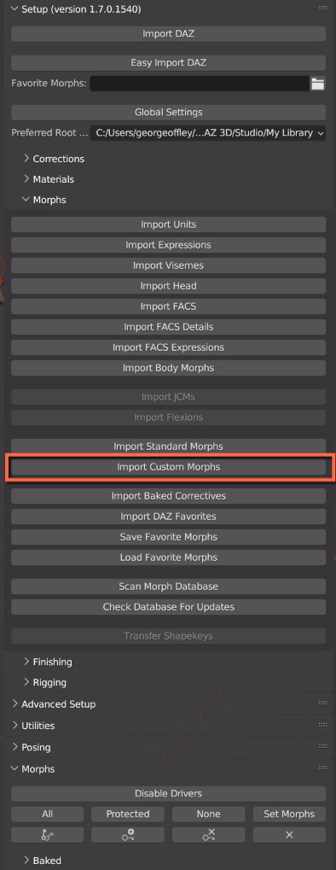Click the Setup panel drag-handle dots
The width and height of the screenshot is (336, 870).
tap(322, 9)
